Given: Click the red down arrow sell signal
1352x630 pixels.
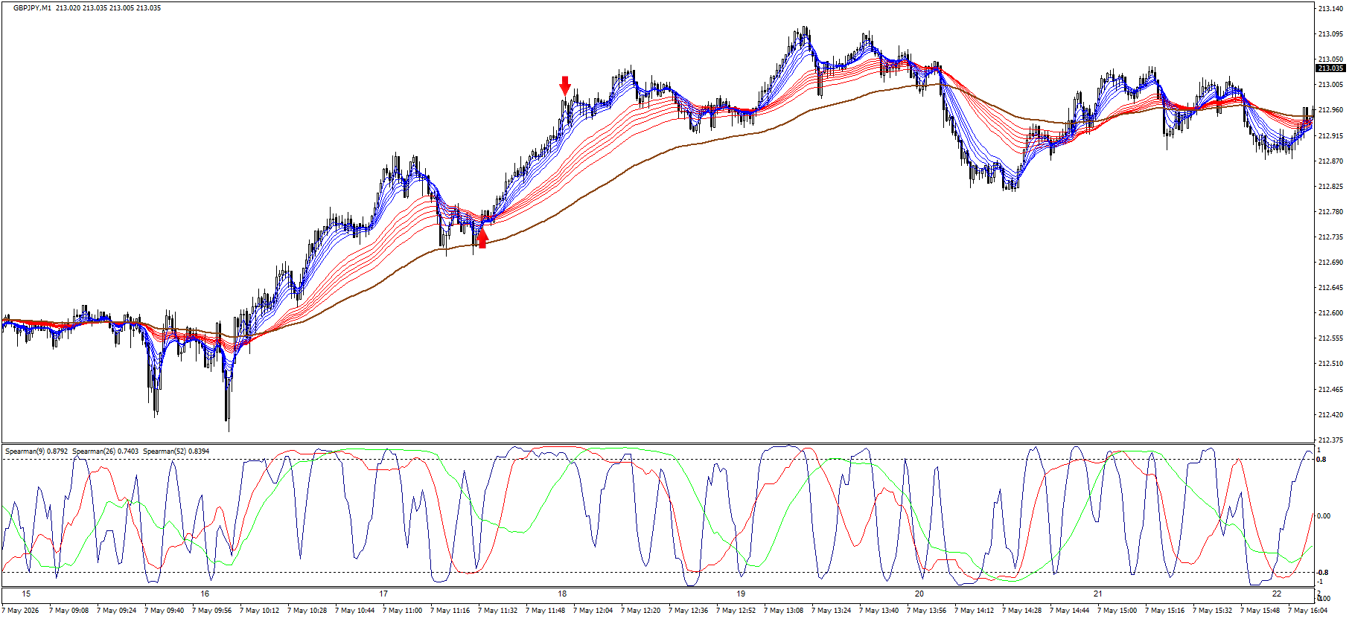Looking at the screenshot, I should click(x=565, y=85).
